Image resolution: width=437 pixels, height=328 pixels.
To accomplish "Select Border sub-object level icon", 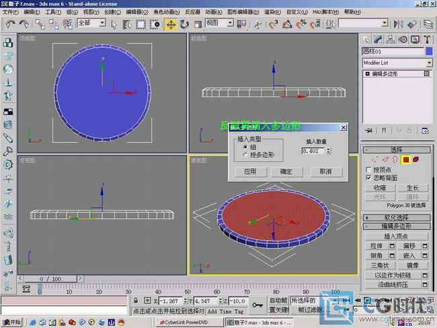I will click(395, 159).
